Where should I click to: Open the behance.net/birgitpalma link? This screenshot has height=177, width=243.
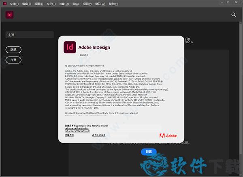pyautogui.click(x=77, y=129)
